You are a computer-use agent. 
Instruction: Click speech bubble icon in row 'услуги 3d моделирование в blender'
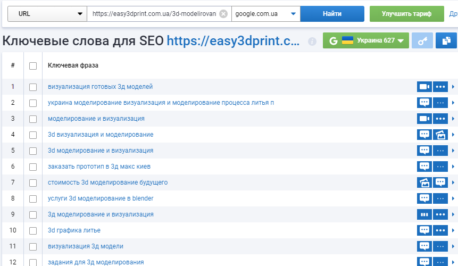[424, 198]
